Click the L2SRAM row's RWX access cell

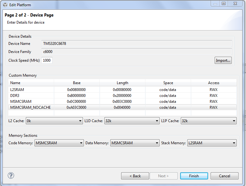213,90
